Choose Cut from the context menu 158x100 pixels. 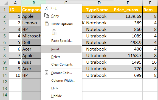pos(61,8)
